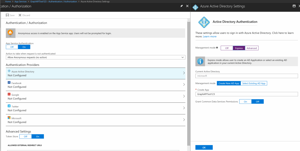The height and width of the screenshot is (151, 300).
Task: Click the Authentication Providers heading
Action: tap(22, 65)
